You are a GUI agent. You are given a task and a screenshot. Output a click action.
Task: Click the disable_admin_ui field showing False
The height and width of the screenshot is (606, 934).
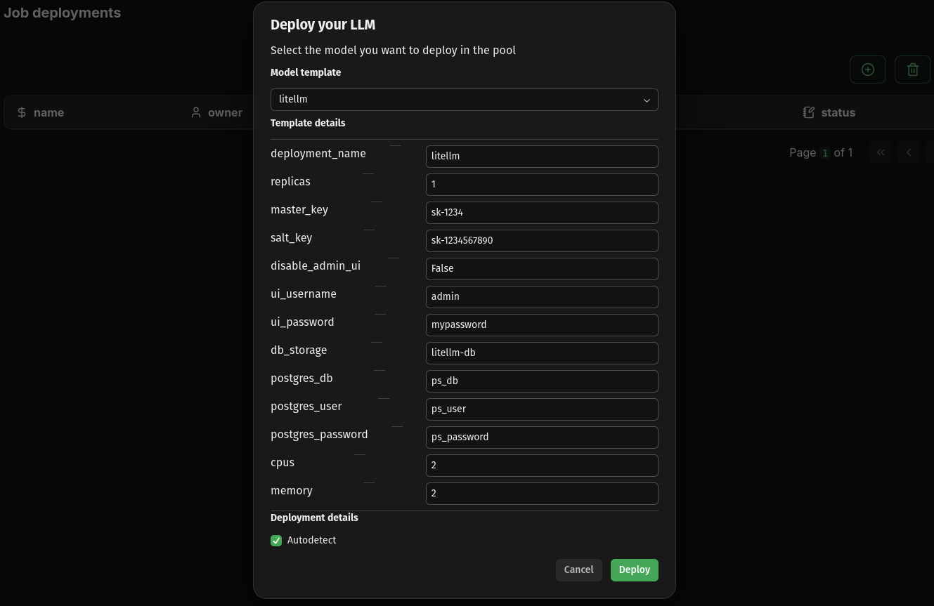(x=542, y=268)
